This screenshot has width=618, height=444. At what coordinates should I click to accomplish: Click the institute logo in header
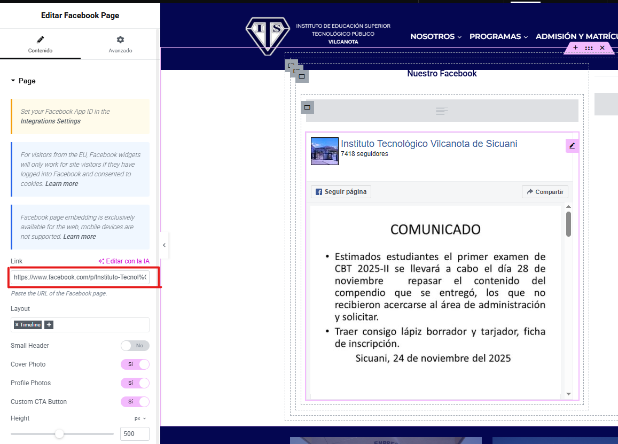(x=268, y=36)
